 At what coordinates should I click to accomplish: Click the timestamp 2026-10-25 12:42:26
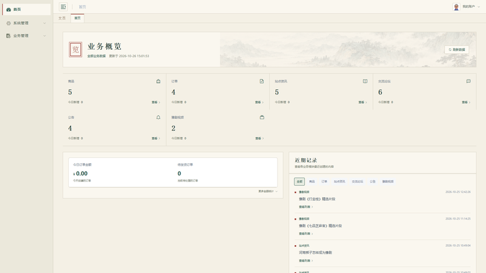[458, 192]
